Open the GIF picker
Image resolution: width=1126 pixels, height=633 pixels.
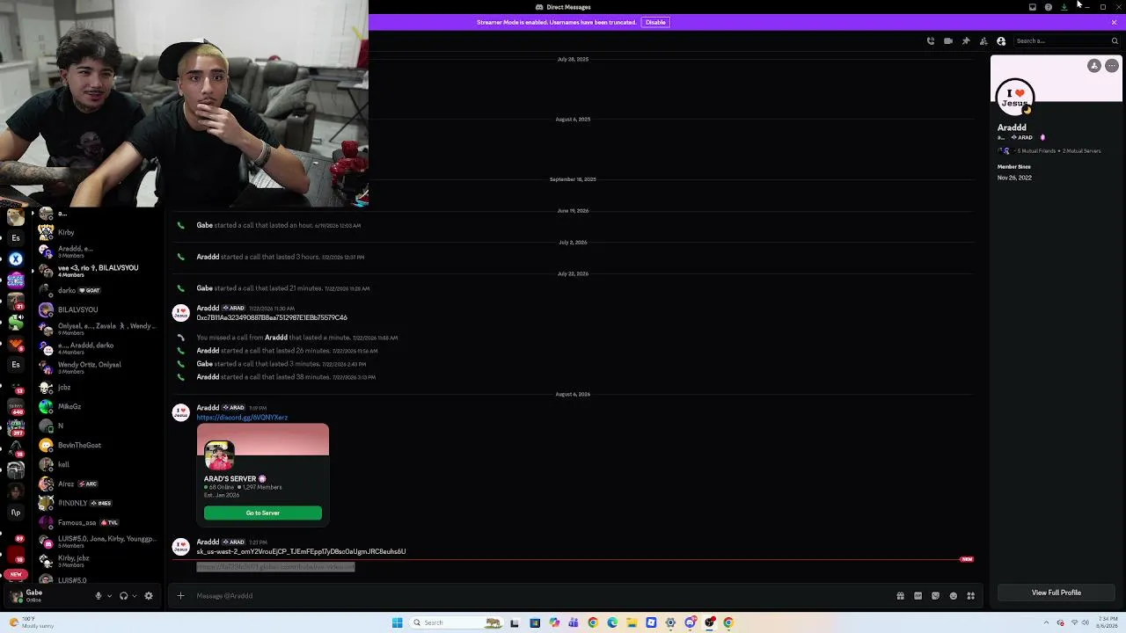point(918,596)
